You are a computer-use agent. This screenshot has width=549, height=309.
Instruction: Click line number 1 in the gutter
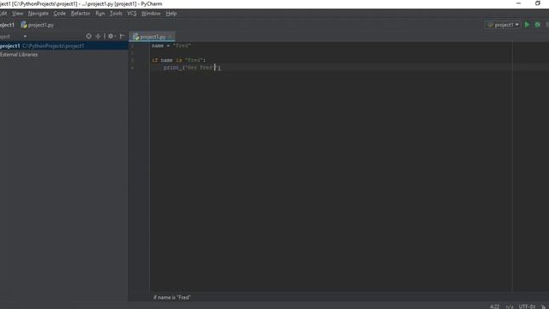[x=132, y=45]
